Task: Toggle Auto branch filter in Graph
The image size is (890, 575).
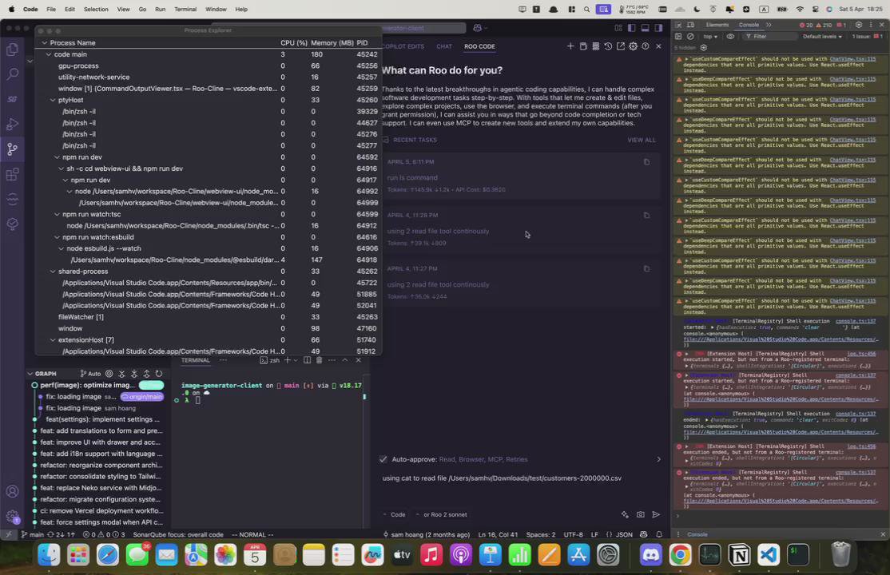Action: tap(90, 374)
